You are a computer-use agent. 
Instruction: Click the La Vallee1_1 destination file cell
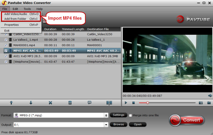click(96, 40)
